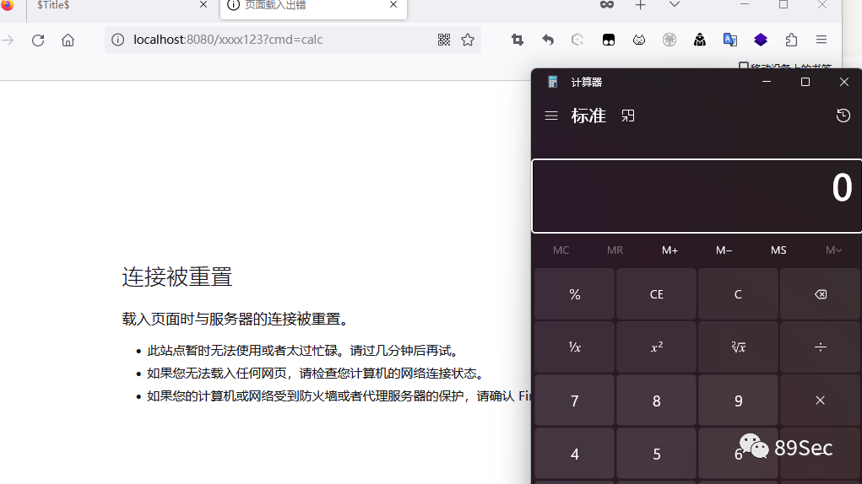
Task: Click the 7 key in Calculator
Action: tap(574, 401)
